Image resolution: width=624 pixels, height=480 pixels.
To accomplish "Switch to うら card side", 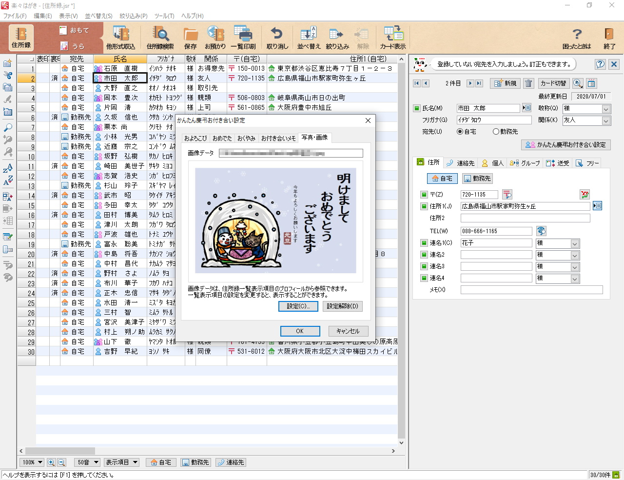I will tap(73, 46).
